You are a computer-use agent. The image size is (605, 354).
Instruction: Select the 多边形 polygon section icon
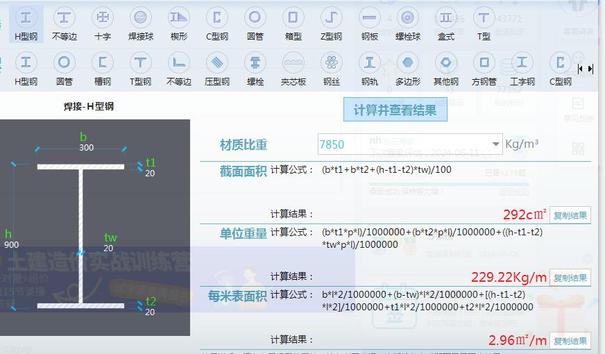click(408, 69)
